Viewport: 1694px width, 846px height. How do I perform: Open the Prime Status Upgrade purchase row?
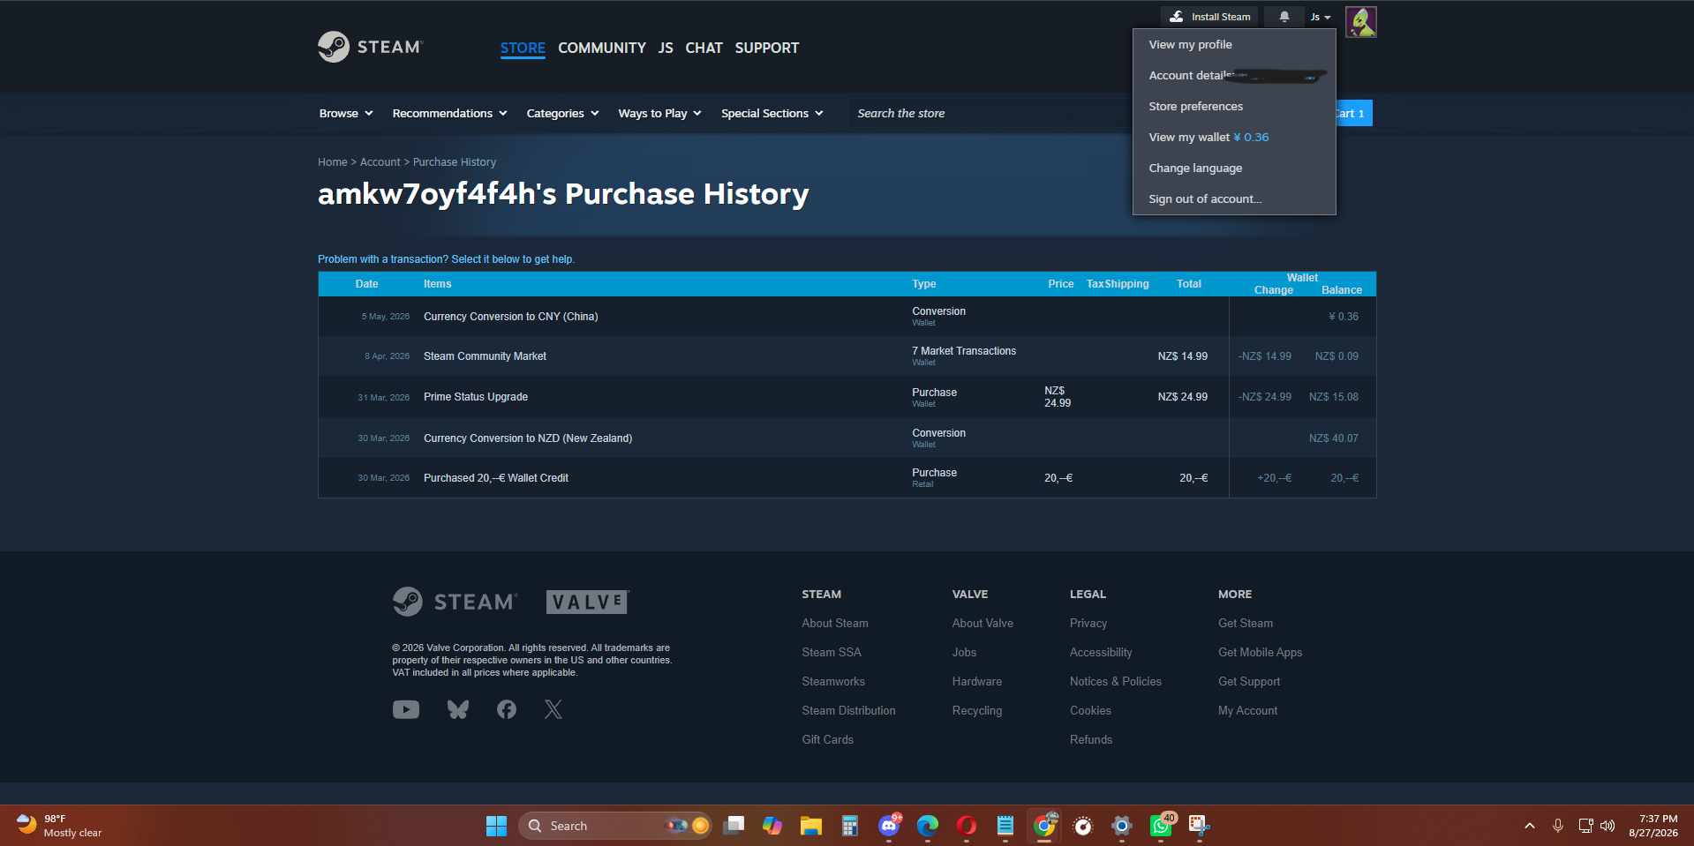[x=847, y=397]
